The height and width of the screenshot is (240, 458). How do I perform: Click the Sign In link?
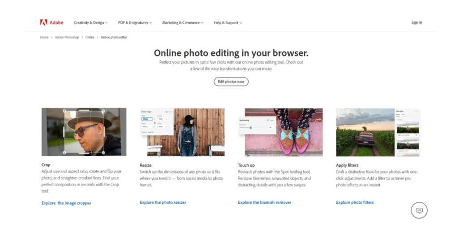(x=416, y=22)
